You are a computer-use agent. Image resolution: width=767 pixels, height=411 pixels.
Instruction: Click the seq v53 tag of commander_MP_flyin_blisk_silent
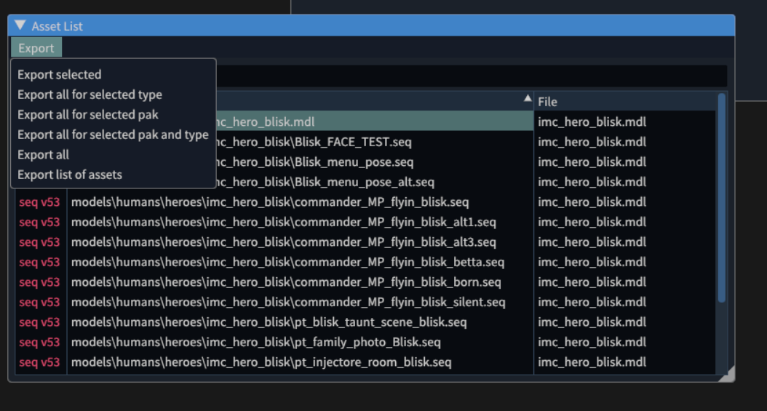tap(39, 302)
